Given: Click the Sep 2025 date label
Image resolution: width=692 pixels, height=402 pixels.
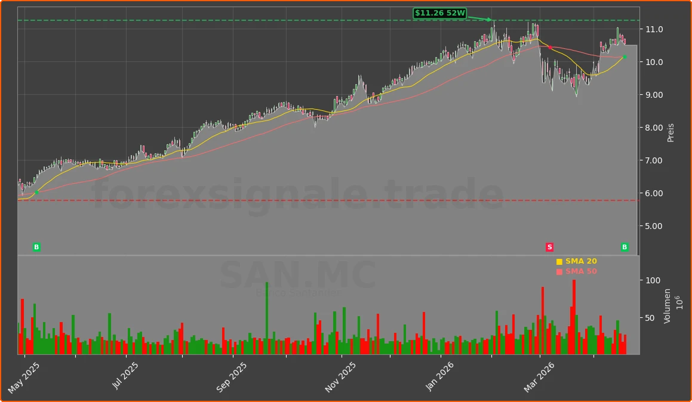Looking at the screenshot, I should (231, 378).
